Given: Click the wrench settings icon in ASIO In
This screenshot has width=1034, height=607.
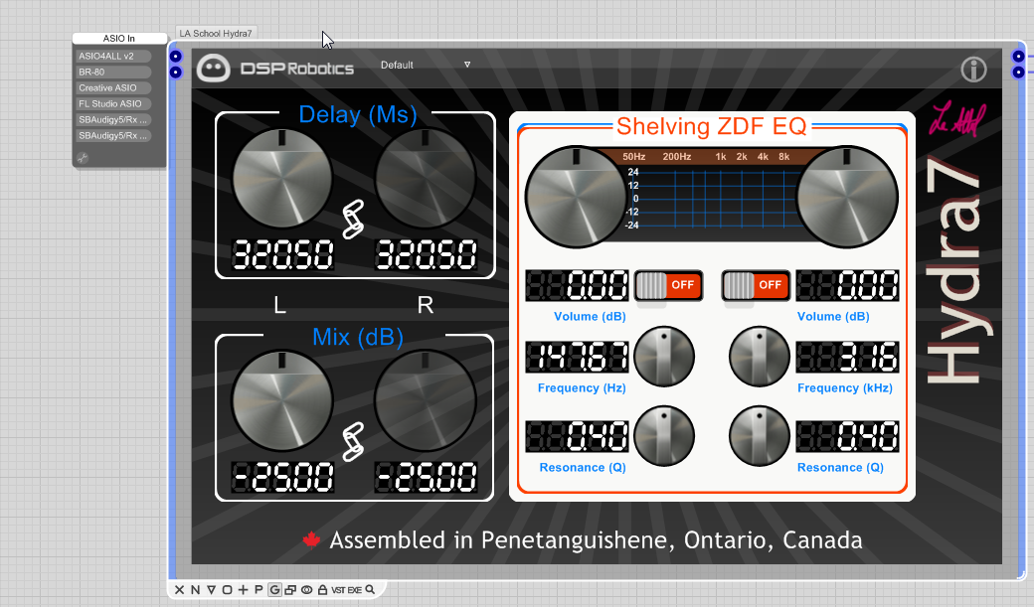Looking at the screenshot, I should (x=83, y=158).
